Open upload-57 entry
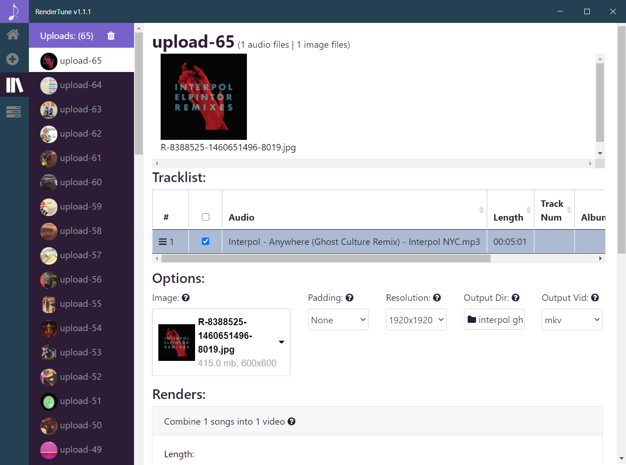This screenshot has height=465, width=626. click(81, 255)
